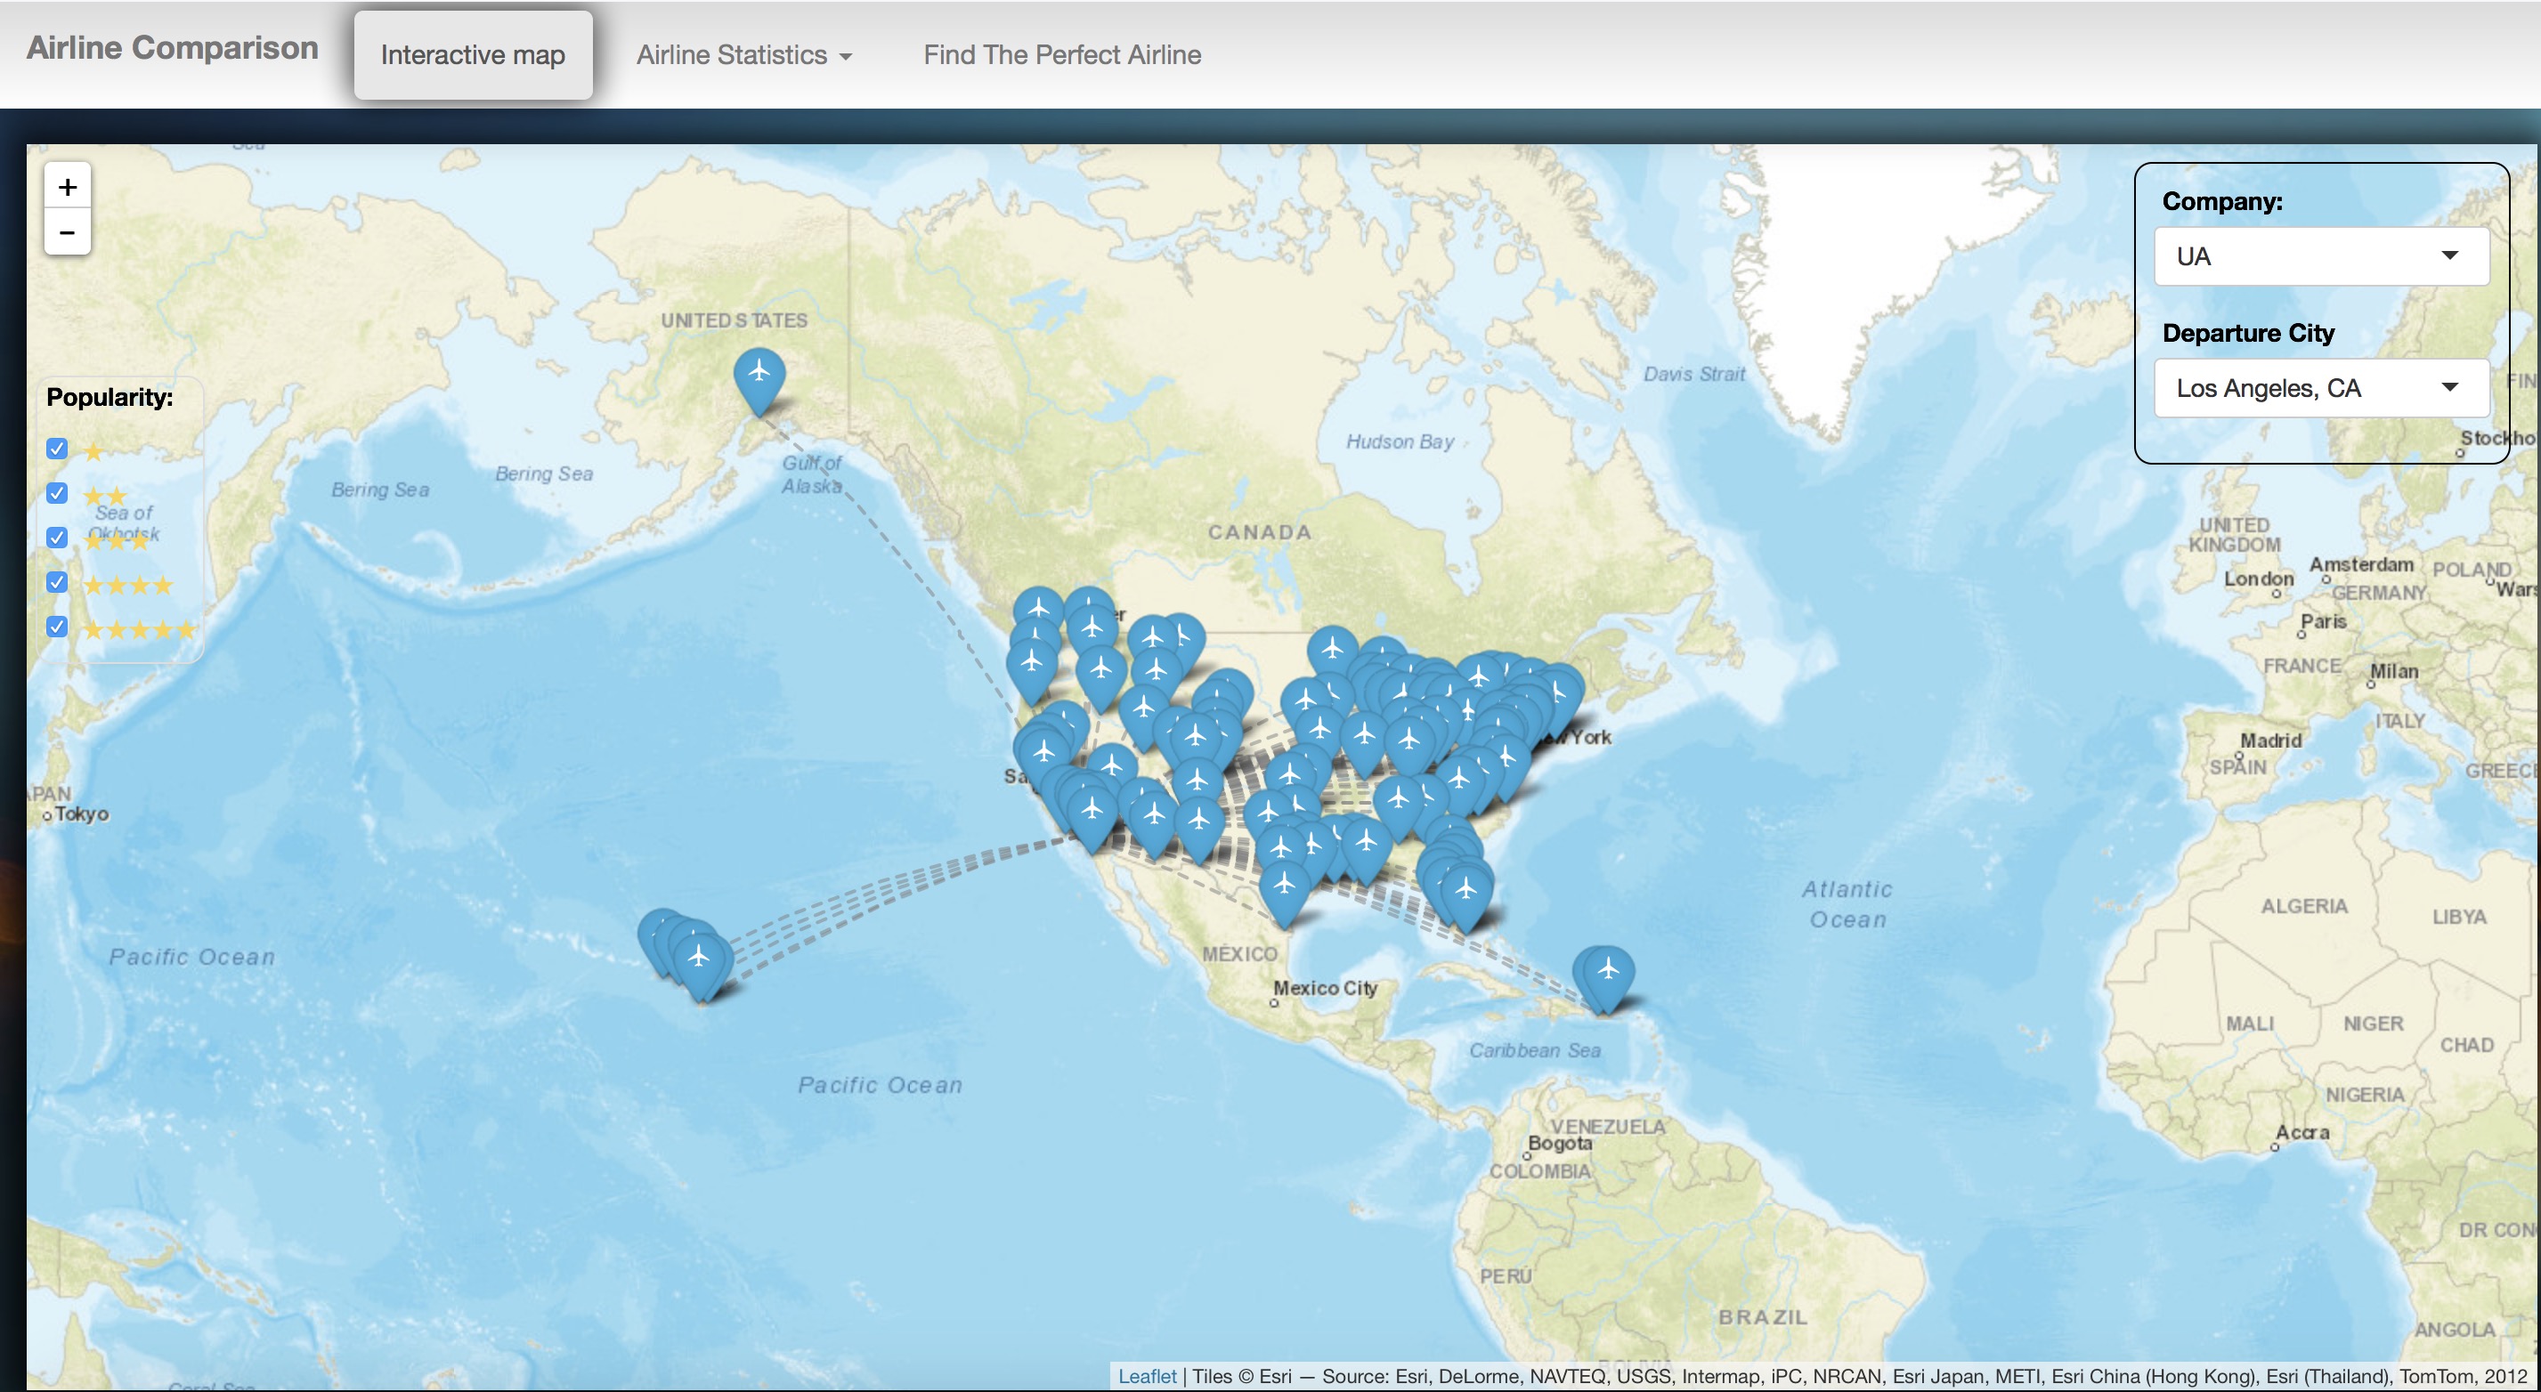The image size is (2541, 1392).
Task: Expand the Airline Statistics menu
Action: [743, 55]
